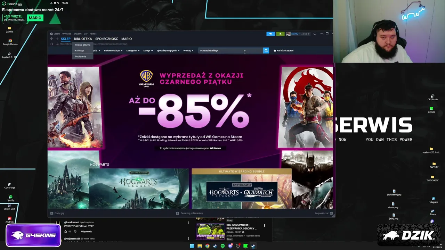Viewport: 445px width, 250px height.
Task: Open the FAKTURY desktop folder
Action: [x=434, y=165]
